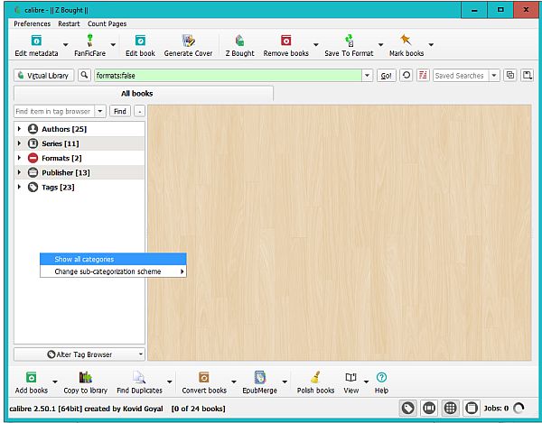
Task: Select the All books tab
Action: pyautogui.click(x=144, y=94)
